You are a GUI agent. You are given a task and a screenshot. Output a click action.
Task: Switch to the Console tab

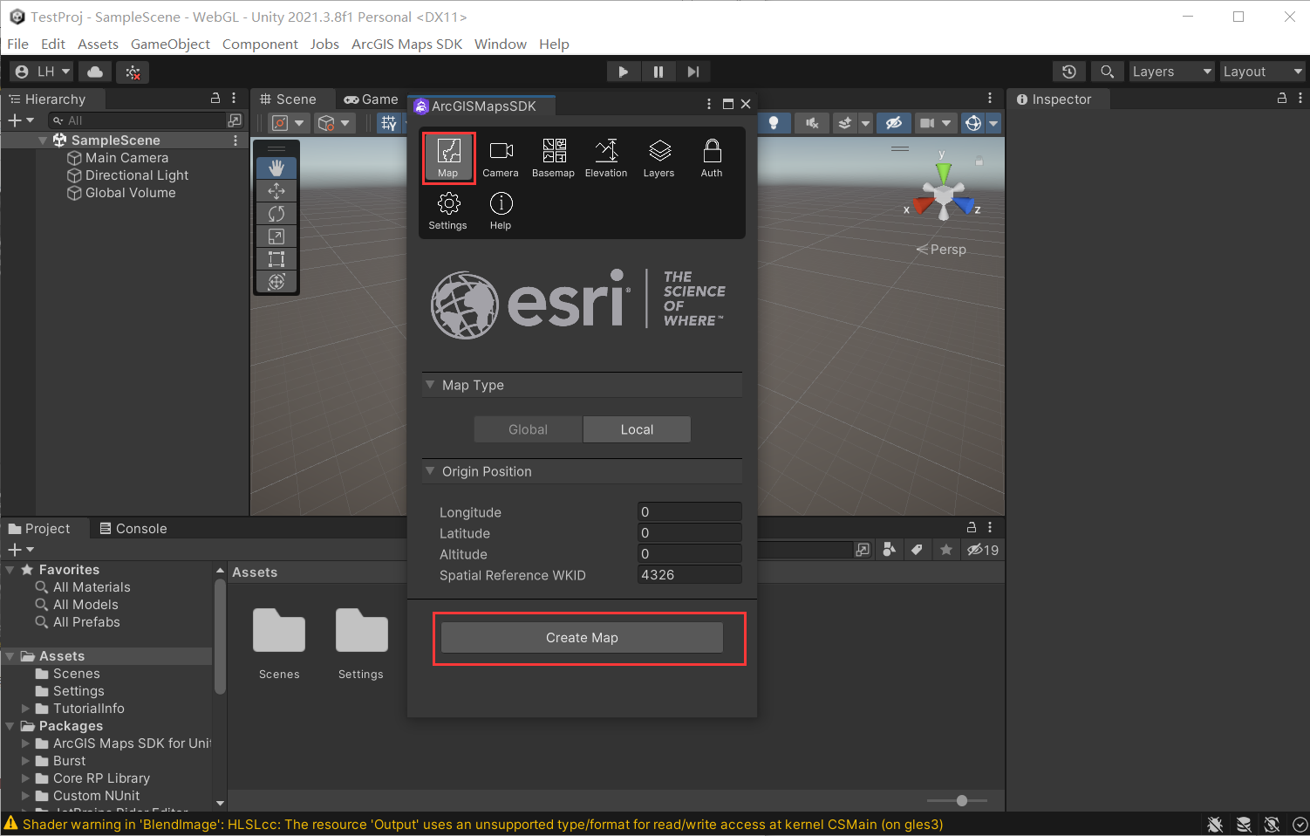(x=133, y=529)
